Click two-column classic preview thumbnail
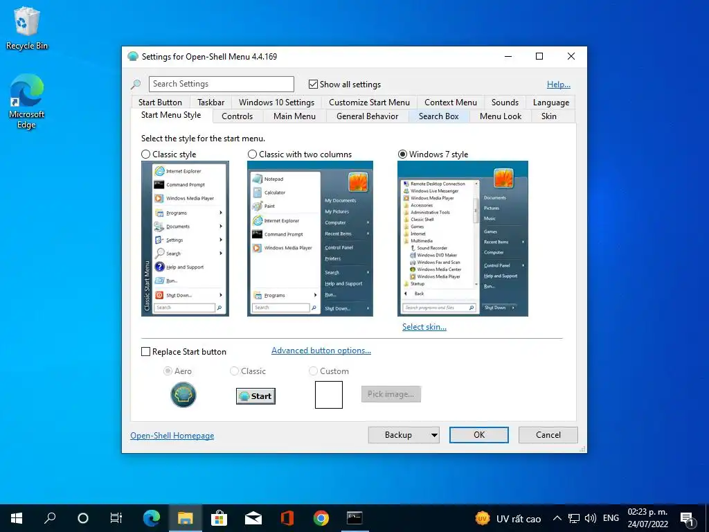This screenshot has height=532, width=709. pos(310,238)
